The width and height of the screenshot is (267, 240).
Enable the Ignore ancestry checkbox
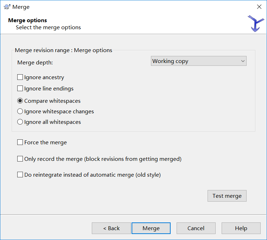pyautogui.click(x=20, y=77)
